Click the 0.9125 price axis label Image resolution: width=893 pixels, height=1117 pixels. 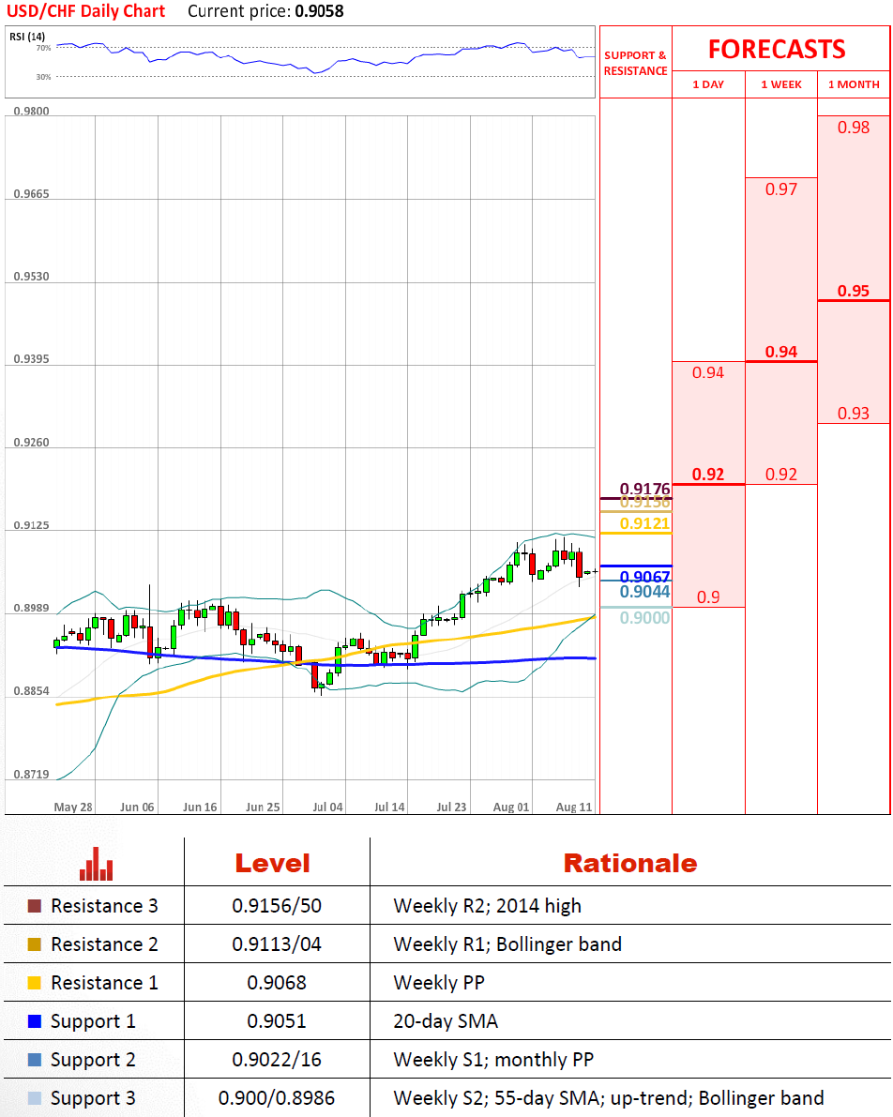coord(31,525)
